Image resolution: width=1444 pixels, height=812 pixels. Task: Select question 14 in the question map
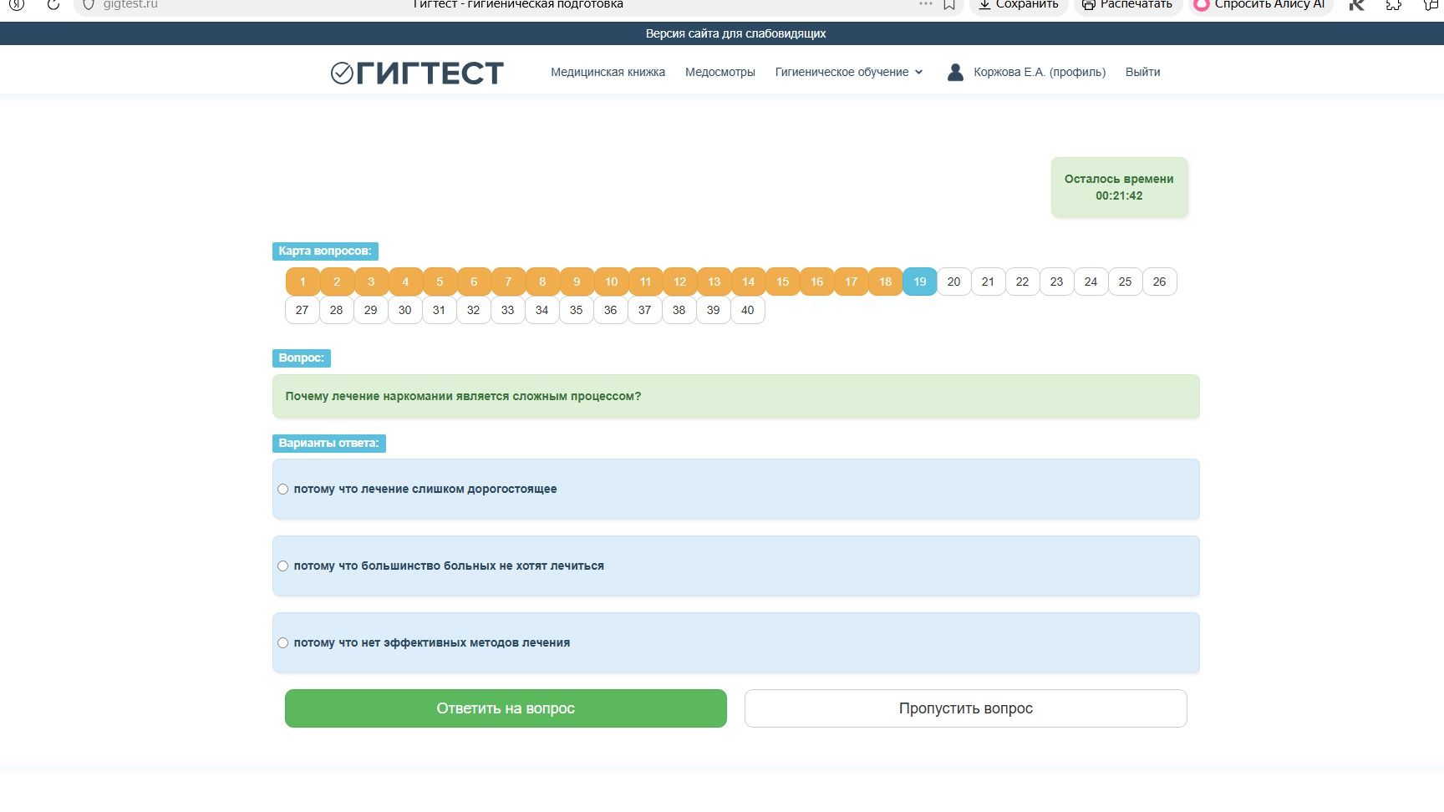point(748,282)
